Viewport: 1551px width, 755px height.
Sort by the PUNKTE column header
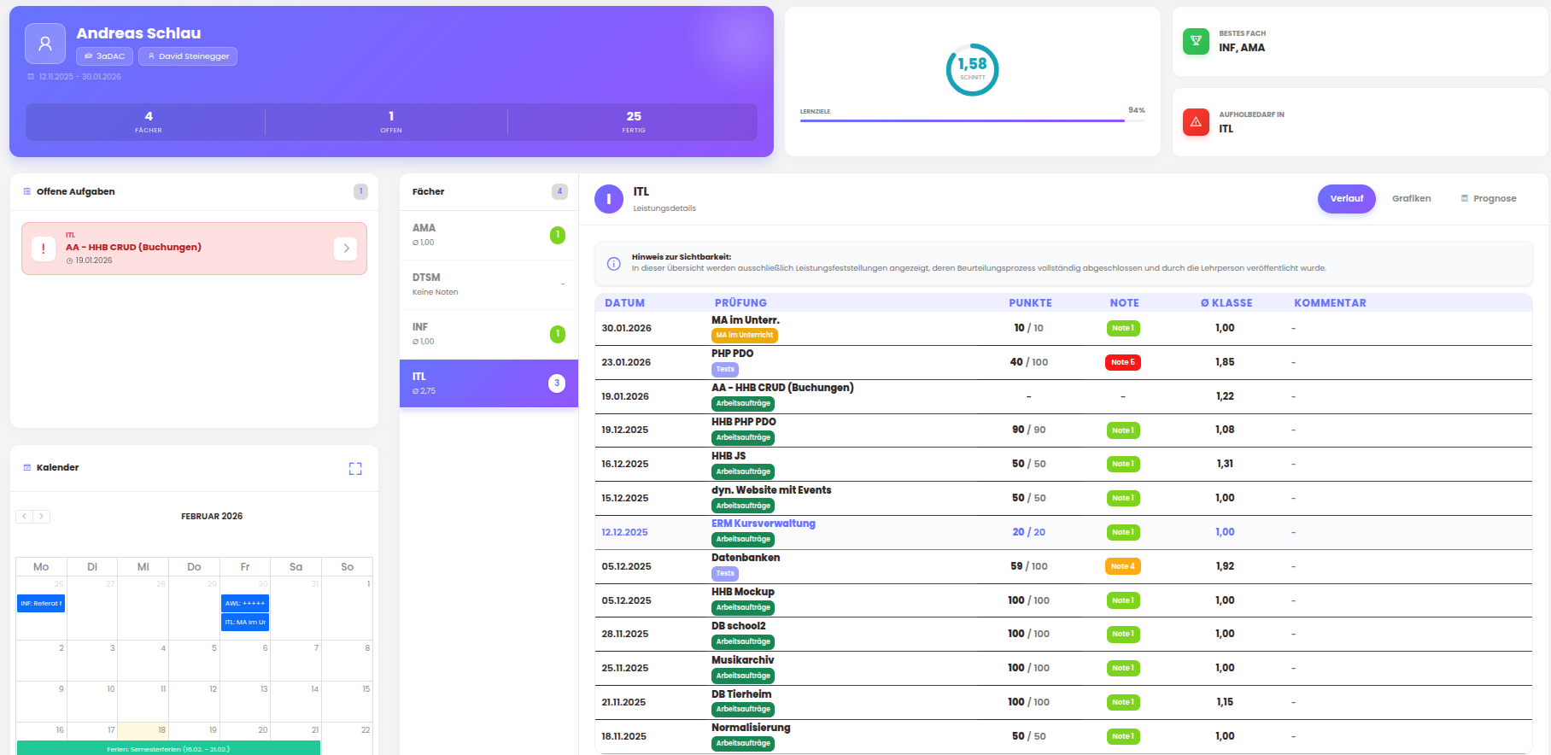pyautogui.click(x=1030, y=303)
